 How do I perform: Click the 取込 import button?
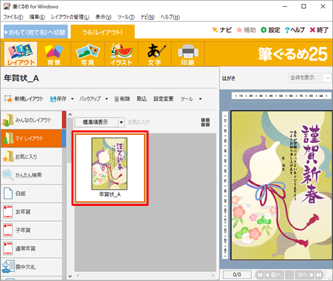pyautogui.click(x=142, y=99)
